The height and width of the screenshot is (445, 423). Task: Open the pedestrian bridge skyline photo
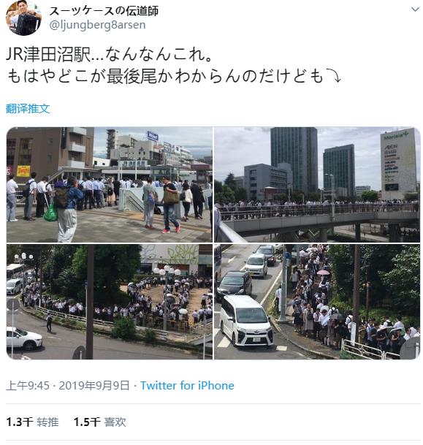(317, 184)
